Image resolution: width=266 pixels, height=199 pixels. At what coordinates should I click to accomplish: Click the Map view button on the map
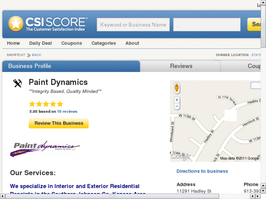(x=256, y=85)
